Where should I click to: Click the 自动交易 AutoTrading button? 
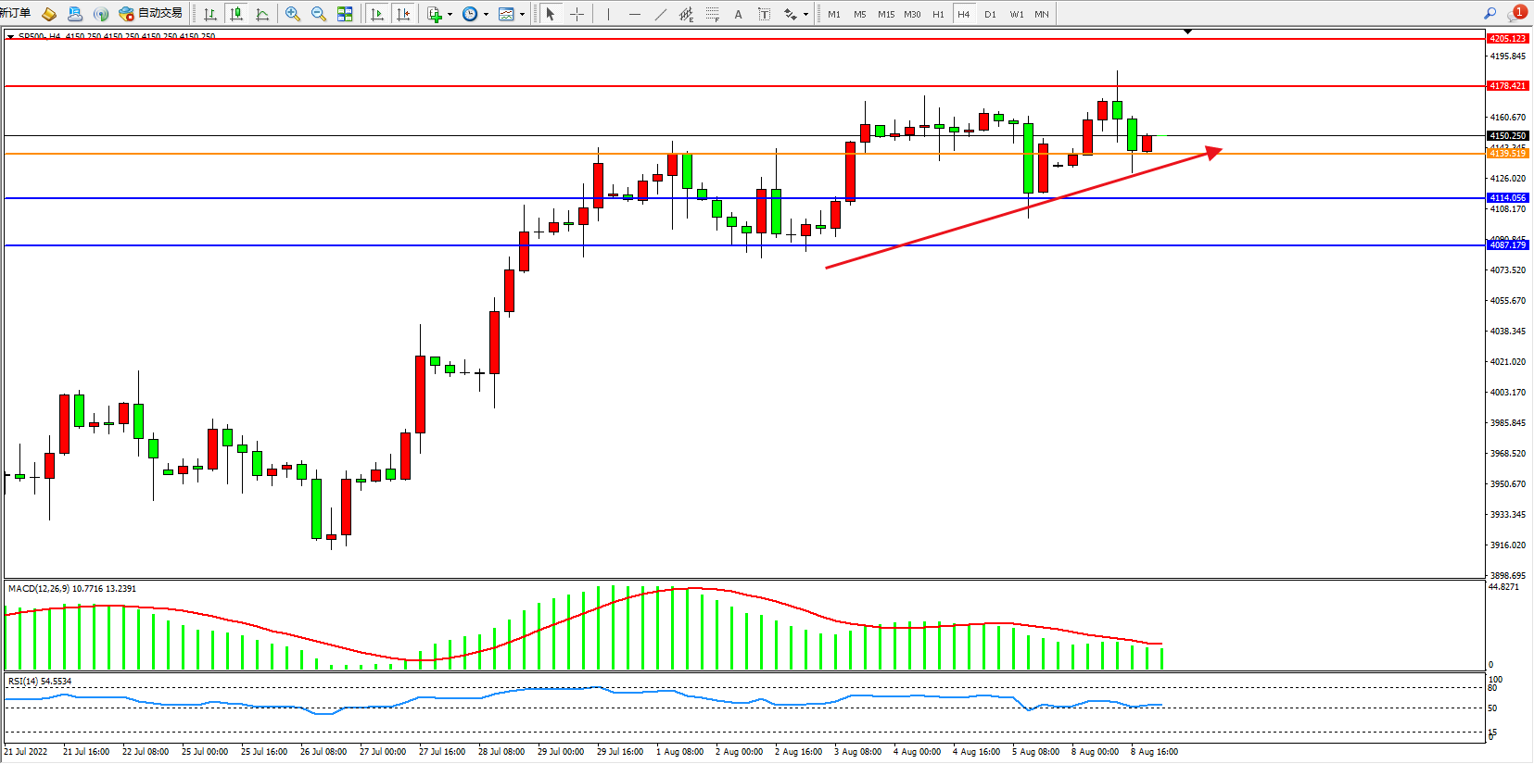[151, 13]
